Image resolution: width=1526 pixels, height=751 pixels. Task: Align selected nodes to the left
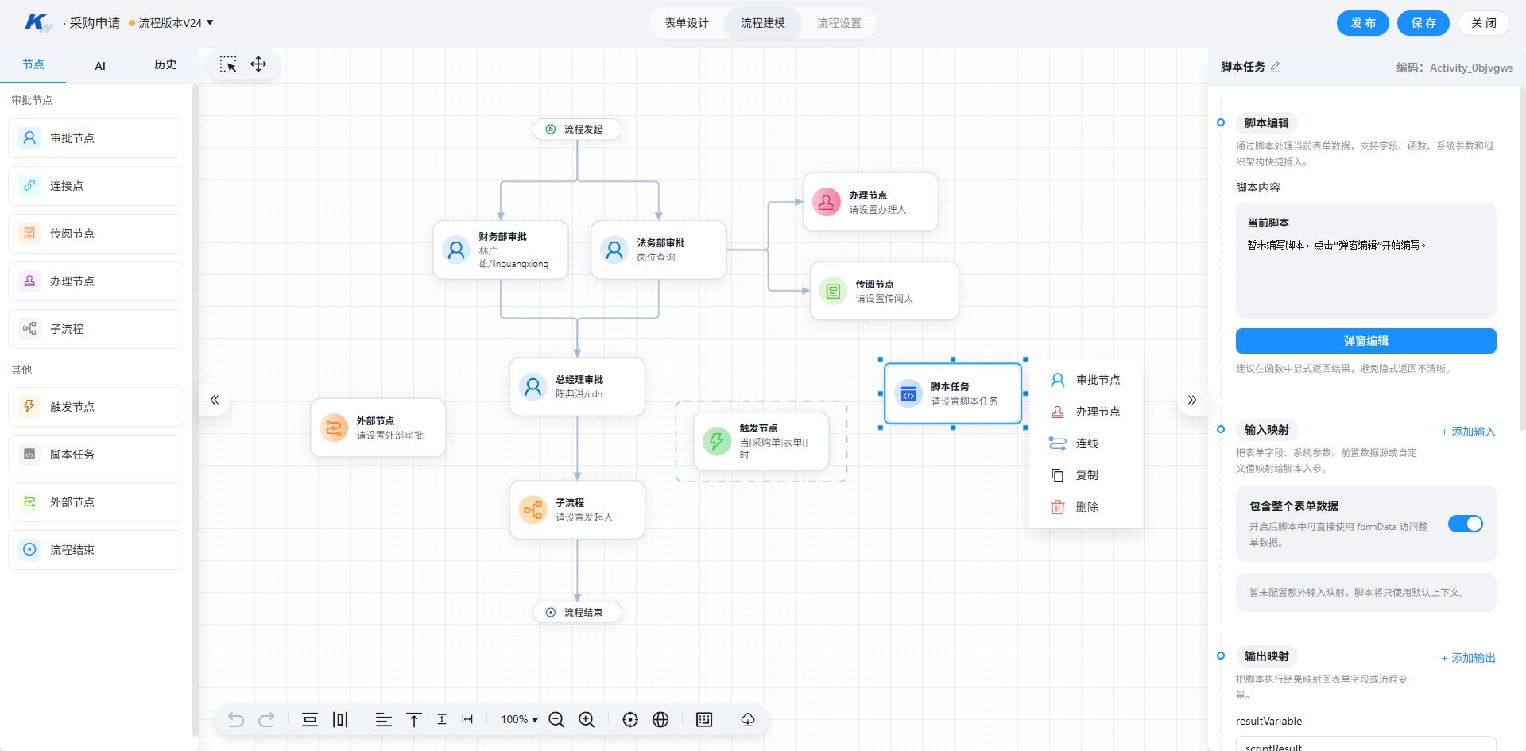pyautogui.click(x=384, y=720)
